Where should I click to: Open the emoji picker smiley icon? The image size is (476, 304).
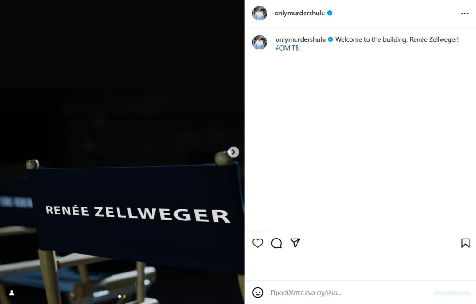point(258,292)
